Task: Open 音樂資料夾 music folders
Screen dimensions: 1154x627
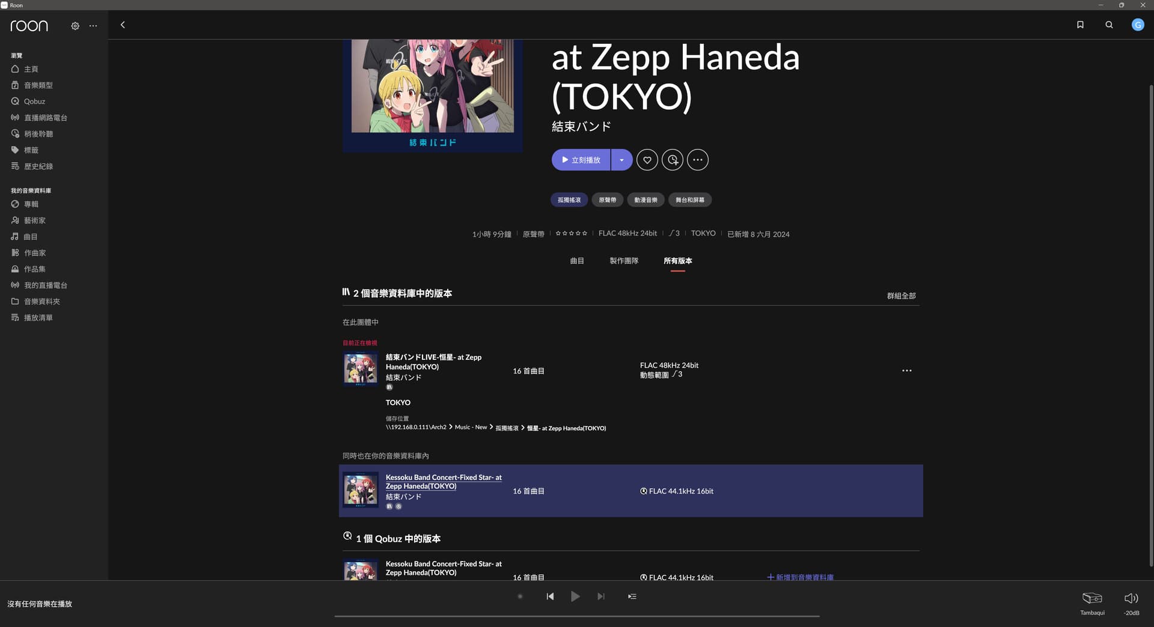Action: 36,301
